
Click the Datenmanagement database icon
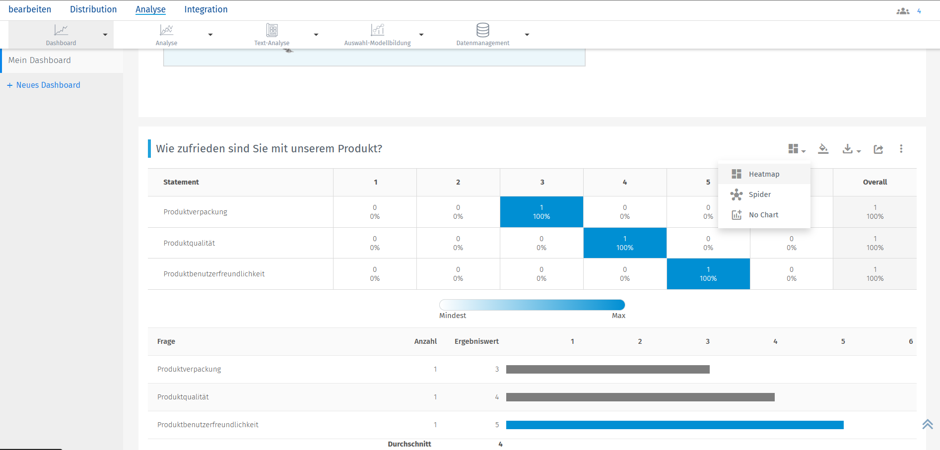pos(483,30)
